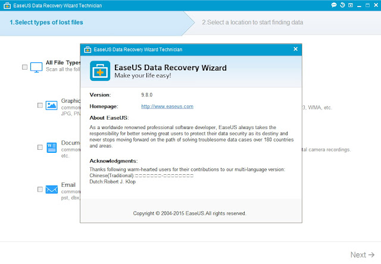Tick the Document checkbox
Screen dimensions: 381x264
(40, 147)
